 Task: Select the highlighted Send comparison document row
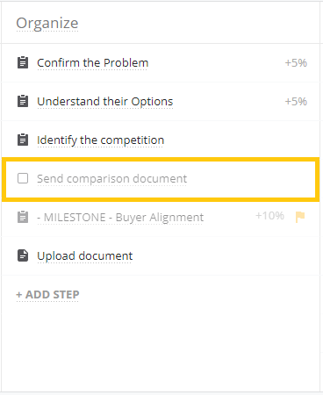[161, 179]
